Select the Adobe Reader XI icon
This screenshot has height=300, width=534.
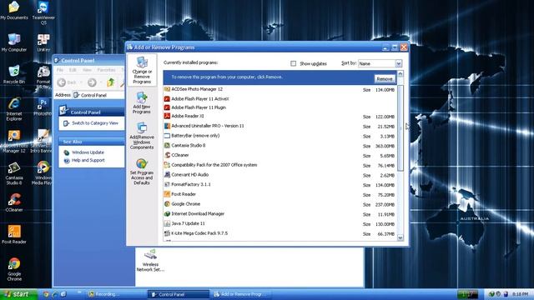(x=167, y=116)
